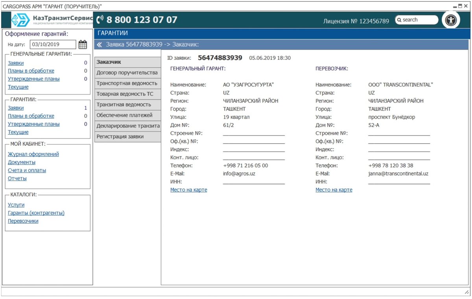Screen dimensions: 472x299
Task: Click the carrier street проспект Бунёдкор
Action: point(392,117)
